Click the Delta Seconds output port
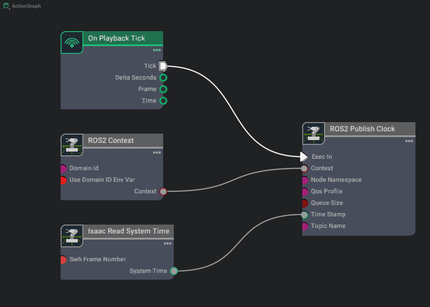Image resolution: width=430 pixels, height=307 pixels. click(164, 78)
